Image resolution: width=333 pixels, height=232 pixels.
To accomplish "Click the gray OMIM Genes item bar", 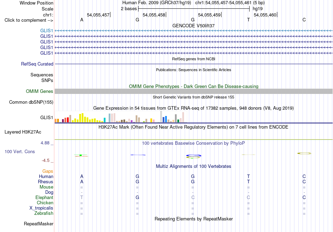I will [194, 91].
